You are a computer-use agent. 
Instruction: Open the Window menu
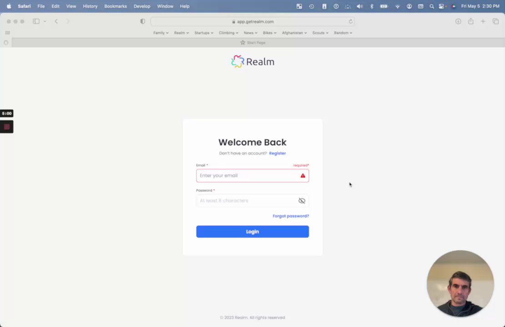(x=165, y=6)
